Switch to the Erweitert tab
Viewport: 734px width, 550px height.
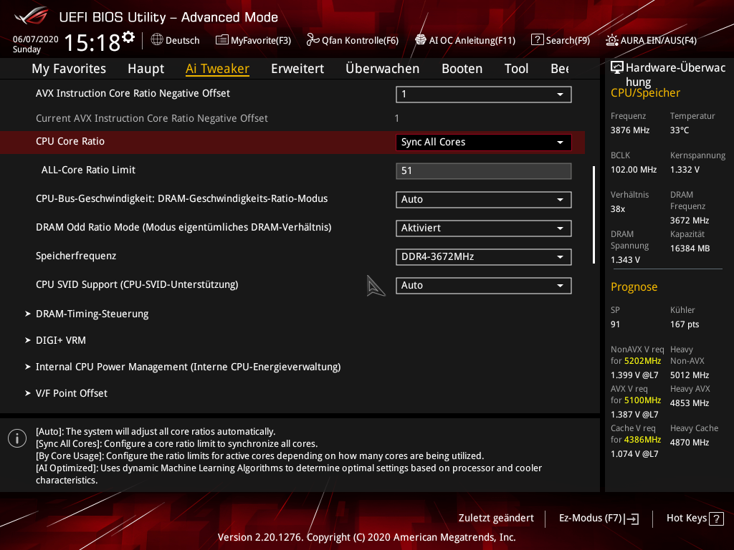(297, 69)
